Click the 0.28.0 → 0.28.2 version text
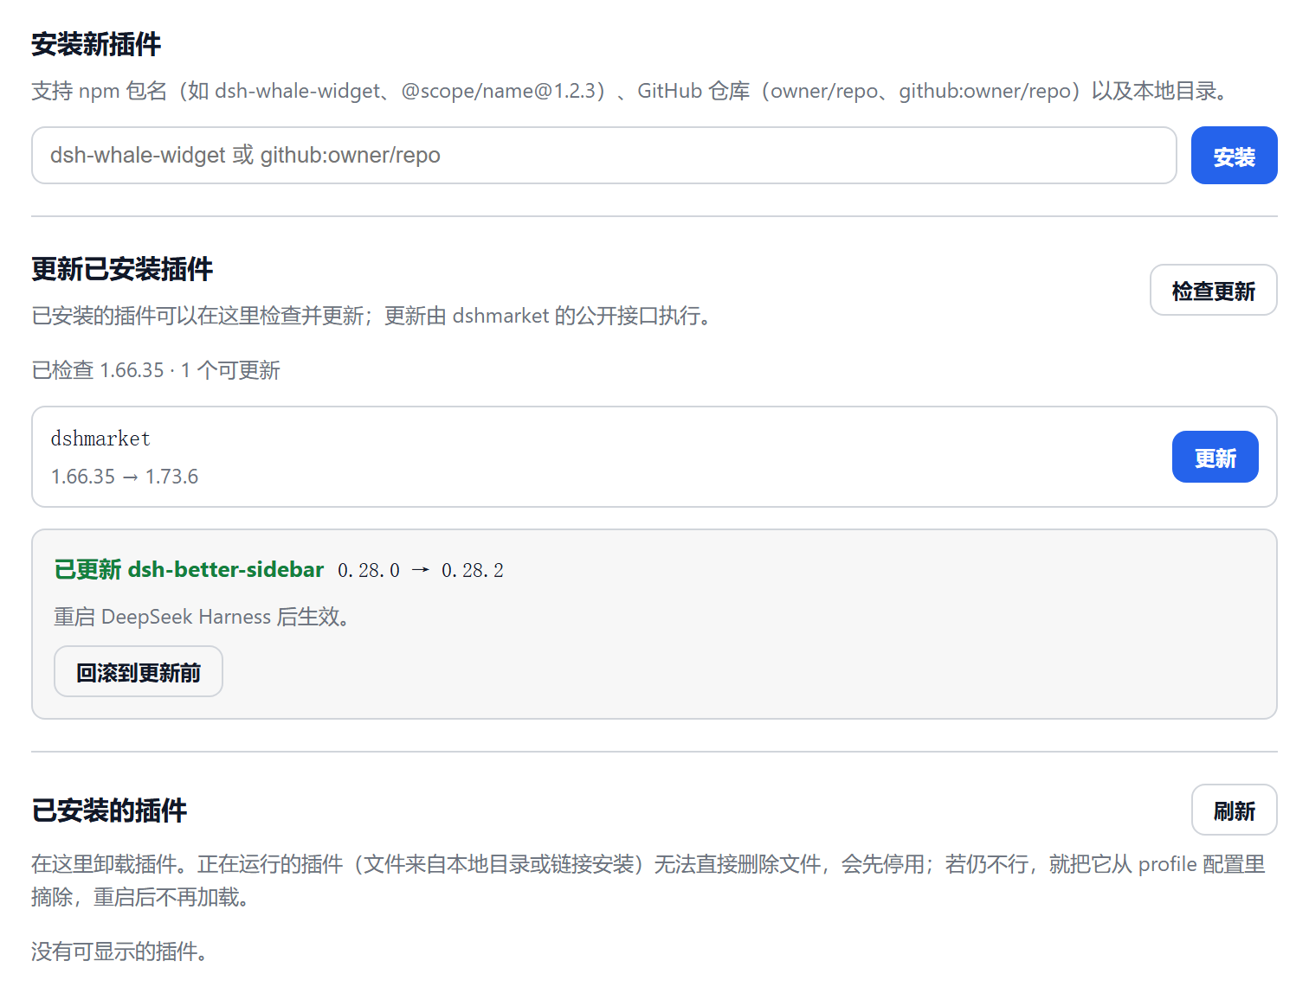This screenshot has width=1309, height=993. pos(421,570)
